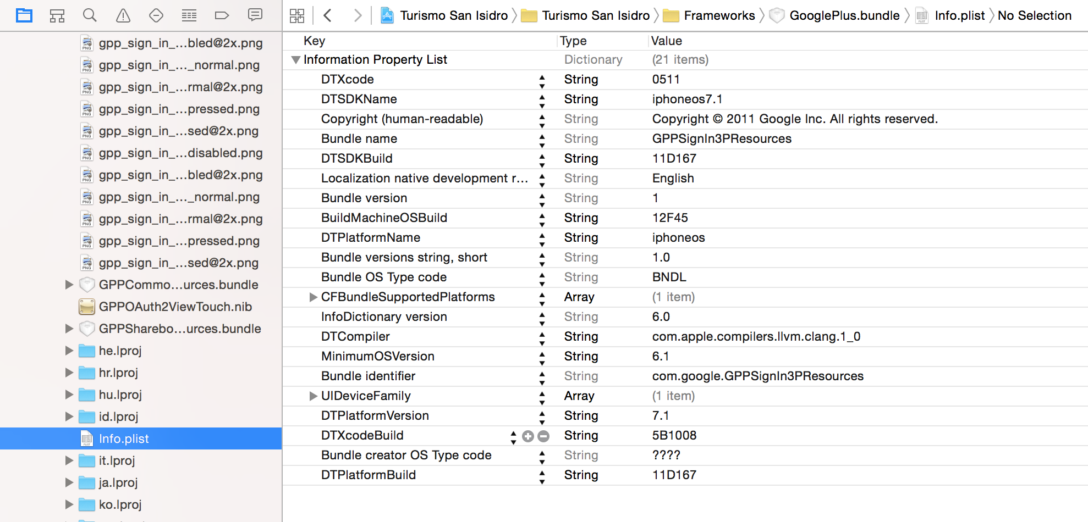
Task: Open the Frameworks breadcrumb
Action: coord(709,15)
